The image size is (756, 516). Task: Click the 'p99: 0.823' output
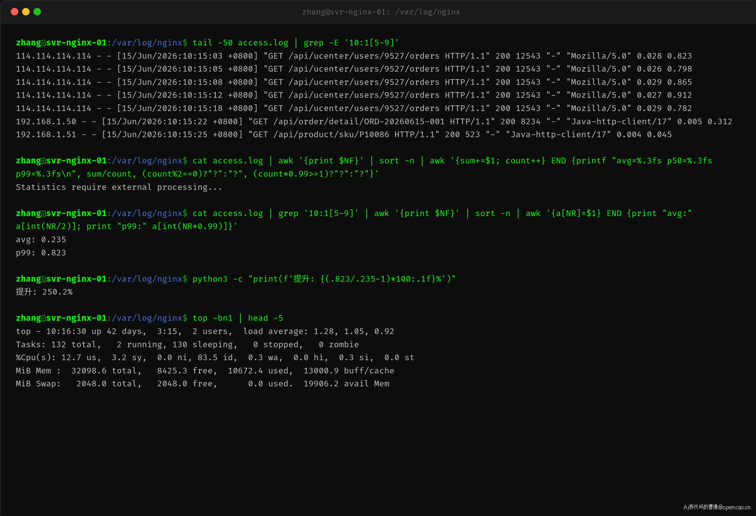click(x=41, y=253)
